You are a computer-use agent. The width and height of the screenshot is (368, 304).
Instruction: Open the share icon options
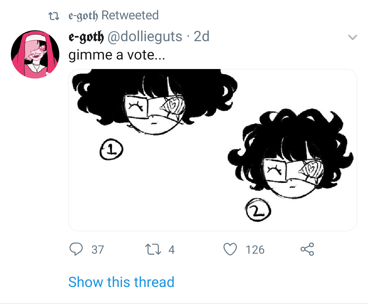point(307,250)
